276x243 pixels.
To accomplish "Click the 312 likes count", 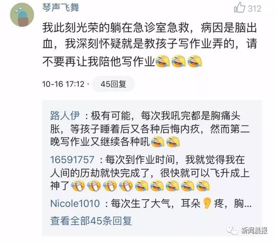I will [x=254, y=9].
